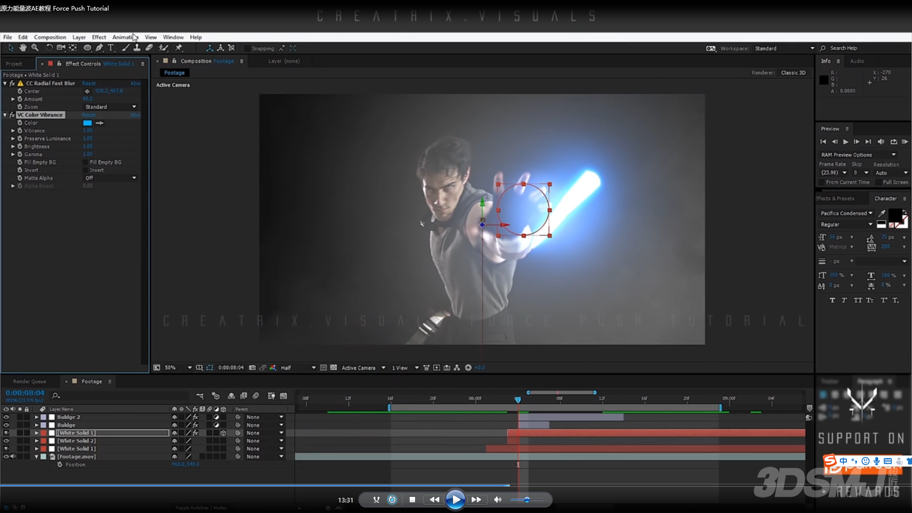This screenshot has height=513, width=912.
Task: Select the Roto Brush tool
Action: 163,47
